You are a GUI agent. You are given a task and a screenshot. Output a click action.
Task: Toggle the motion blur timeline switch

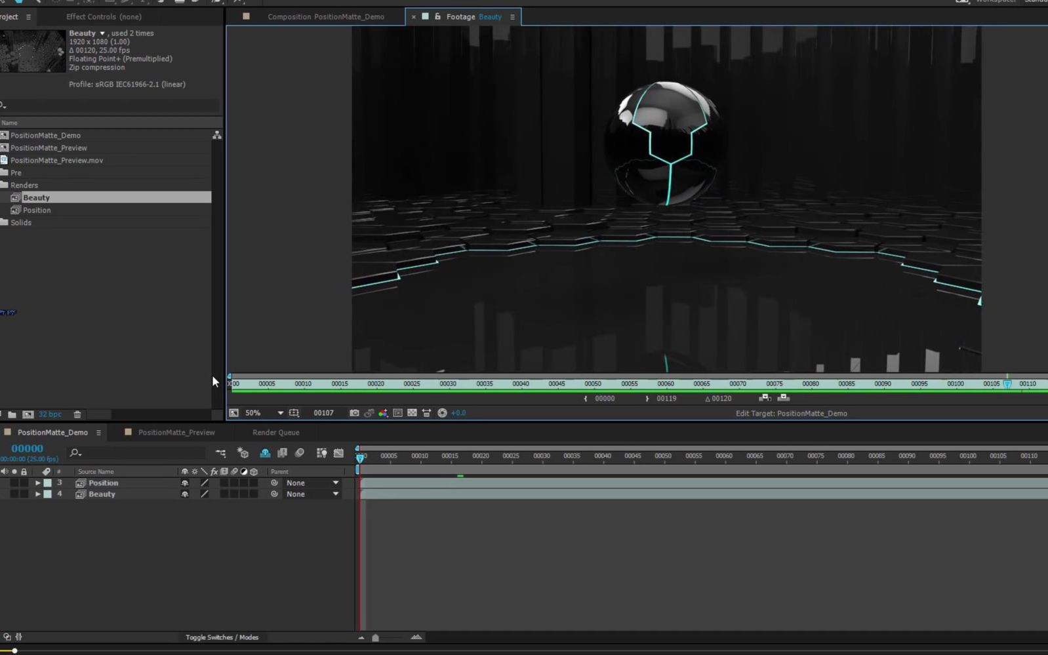[300, 453]
